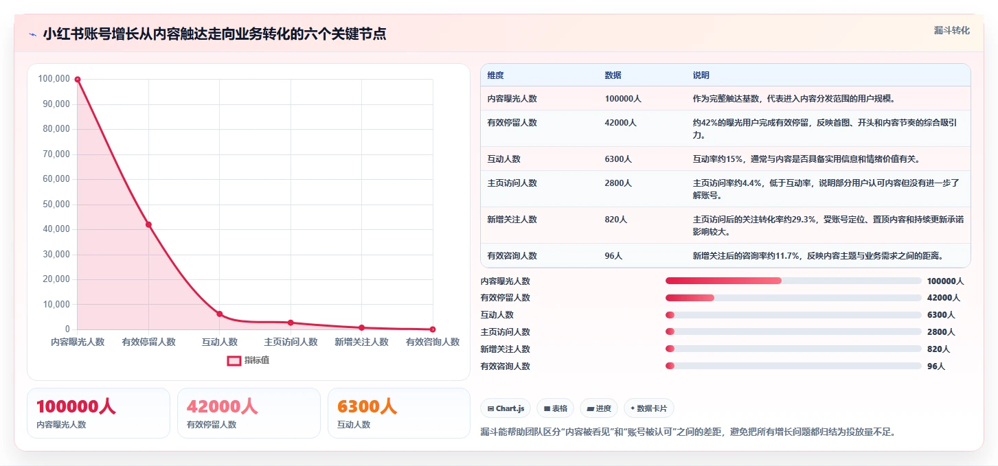This screenshot has width=998, height=466.
Task: Click the 进度 chip label
Action: pyautogui.click(x=604, y=408)
